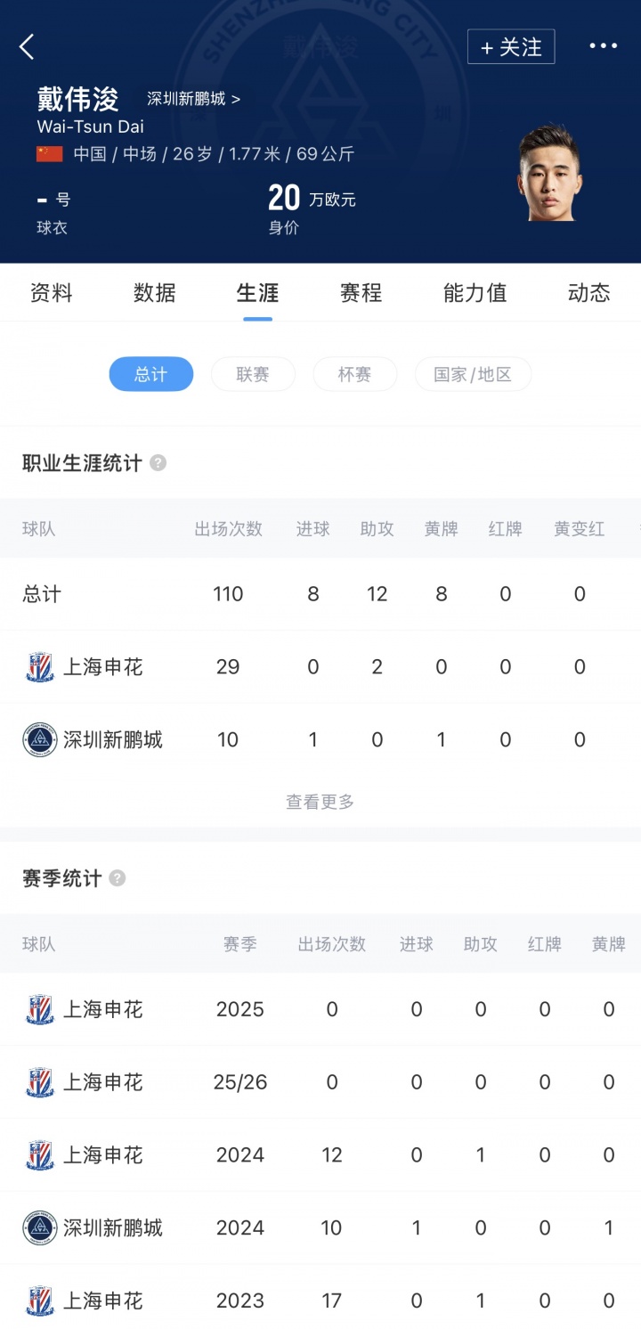Tap Shanghai Shenhua crest in 2025 season row
Viewport: 641px width, 1329px height.
tap(40, 1009)
